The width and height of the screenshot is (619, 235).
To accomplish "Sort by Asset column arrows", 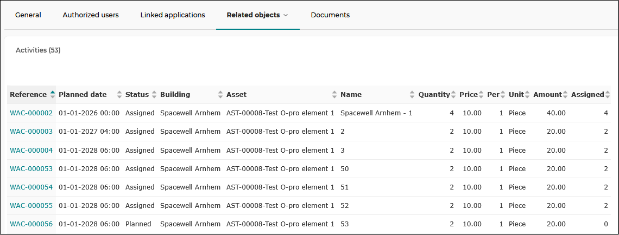I will click(334, 94).
